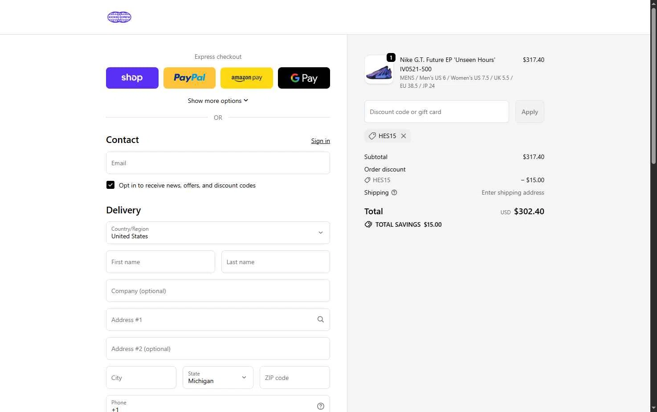Viewport: 657px width, 412px height.
Task: Focus the Discount code or gift card field
Action: 436,112
